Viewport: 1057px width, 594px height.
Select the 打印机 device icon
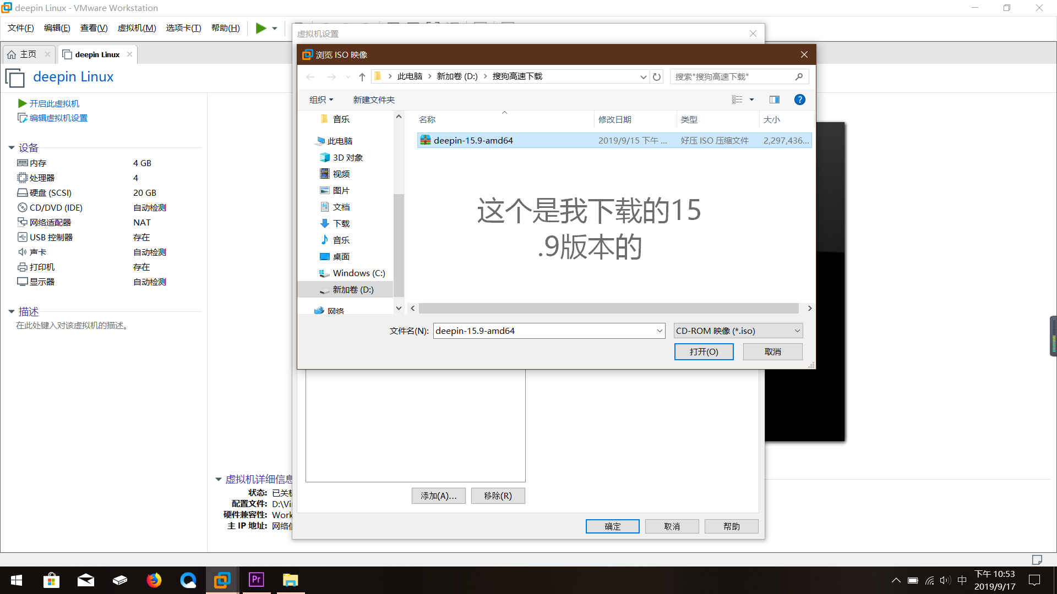coord(23,267)
